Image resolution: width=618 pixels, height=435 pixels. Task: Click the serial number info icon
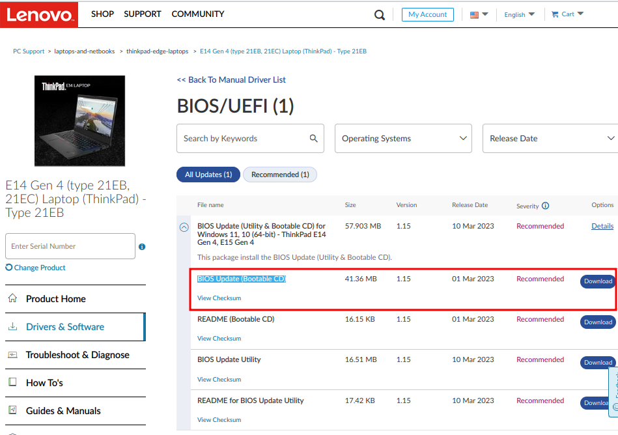pos(142,247)
